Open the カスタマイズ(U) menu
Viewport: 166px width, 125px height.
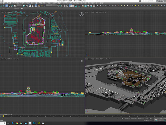pos(75,3)
